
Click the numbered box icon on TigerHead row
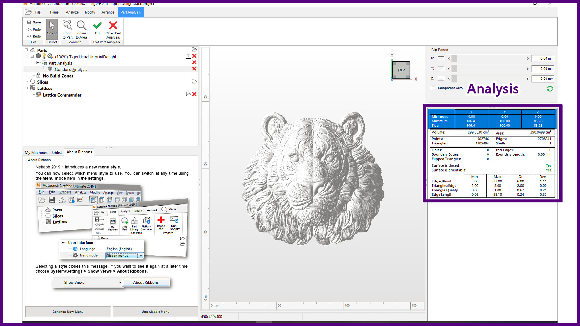[188, 56]
